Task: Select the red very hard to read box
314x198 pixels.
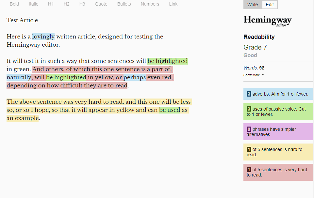Action: click(x=278, y=172)
